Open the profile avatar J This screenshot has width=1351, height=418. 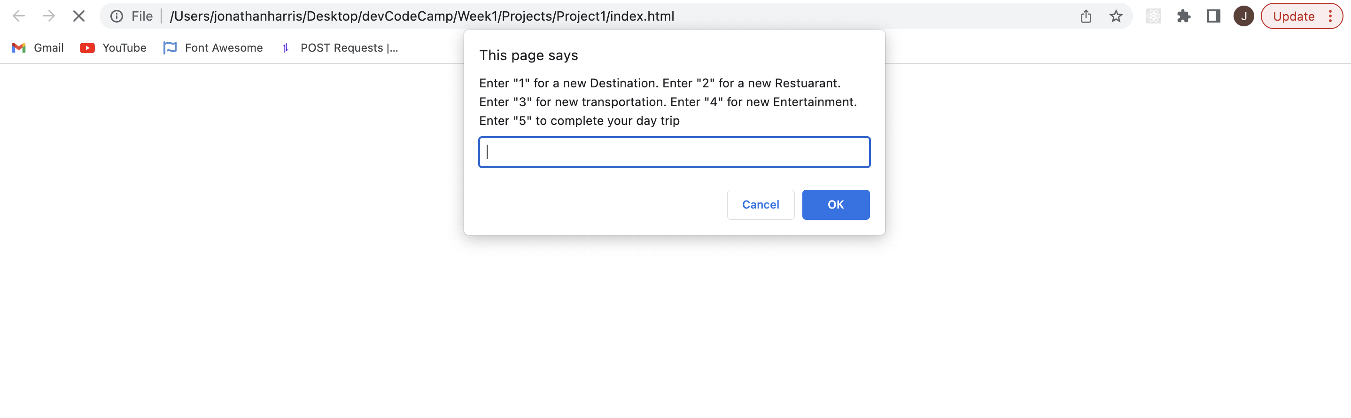pos(1243,16)
